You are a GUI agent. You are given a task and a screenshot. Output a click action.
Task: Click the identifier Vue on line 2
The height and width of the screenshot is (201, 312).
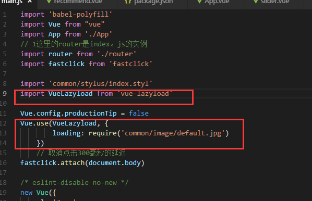54,24
